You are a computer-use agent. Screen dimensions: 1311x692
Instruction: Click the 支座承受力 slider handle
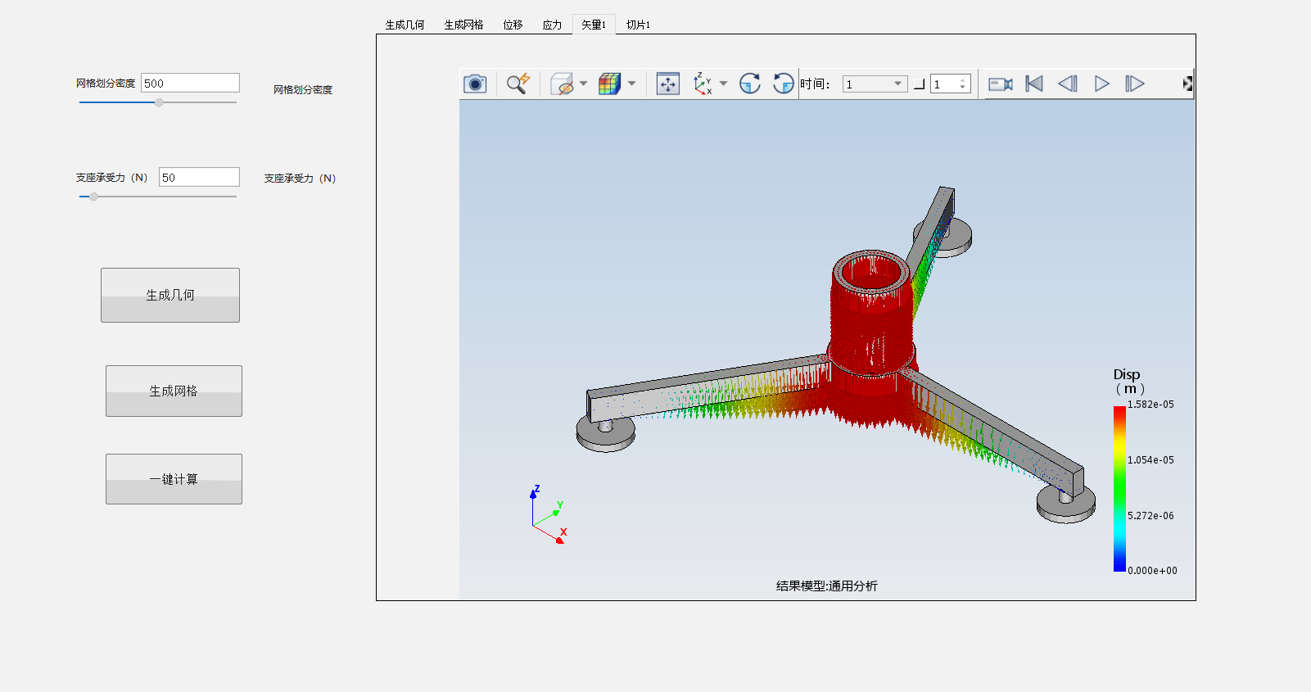pos(93,197)
